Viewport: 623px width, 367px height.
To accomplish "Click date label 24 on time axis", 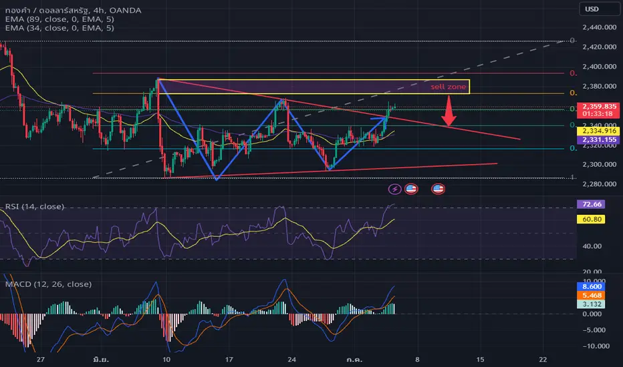I will [x=291, y=360].
